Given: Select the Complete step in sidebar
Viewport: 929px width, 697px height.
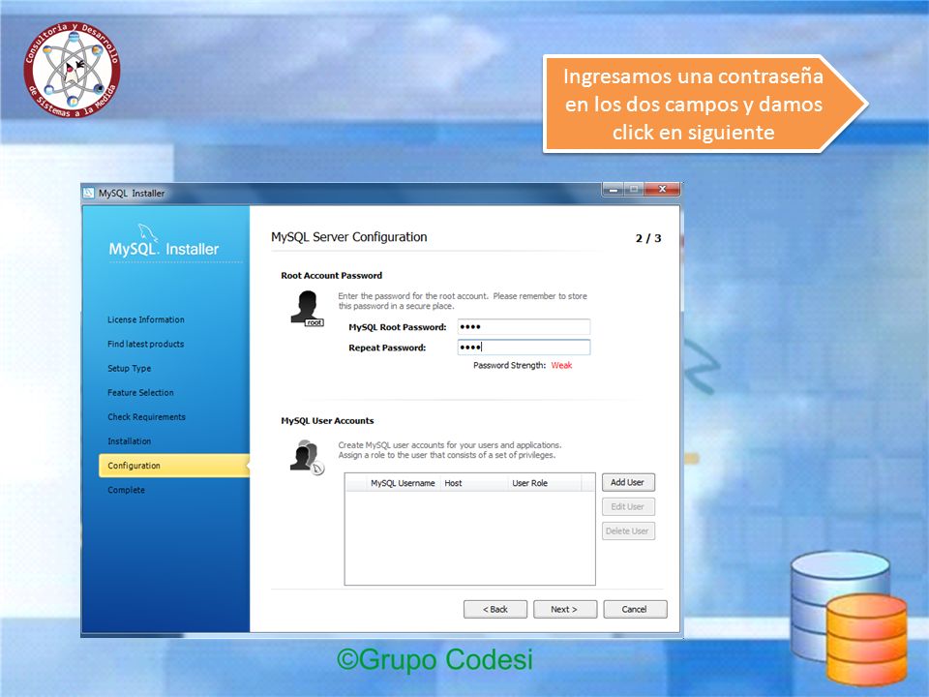Looking at the screenshot, I should coord(126,490).
